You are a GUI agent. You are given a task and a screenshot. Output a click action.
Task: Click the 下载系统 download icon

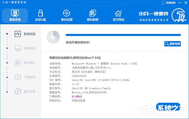[x=18, y=77]
